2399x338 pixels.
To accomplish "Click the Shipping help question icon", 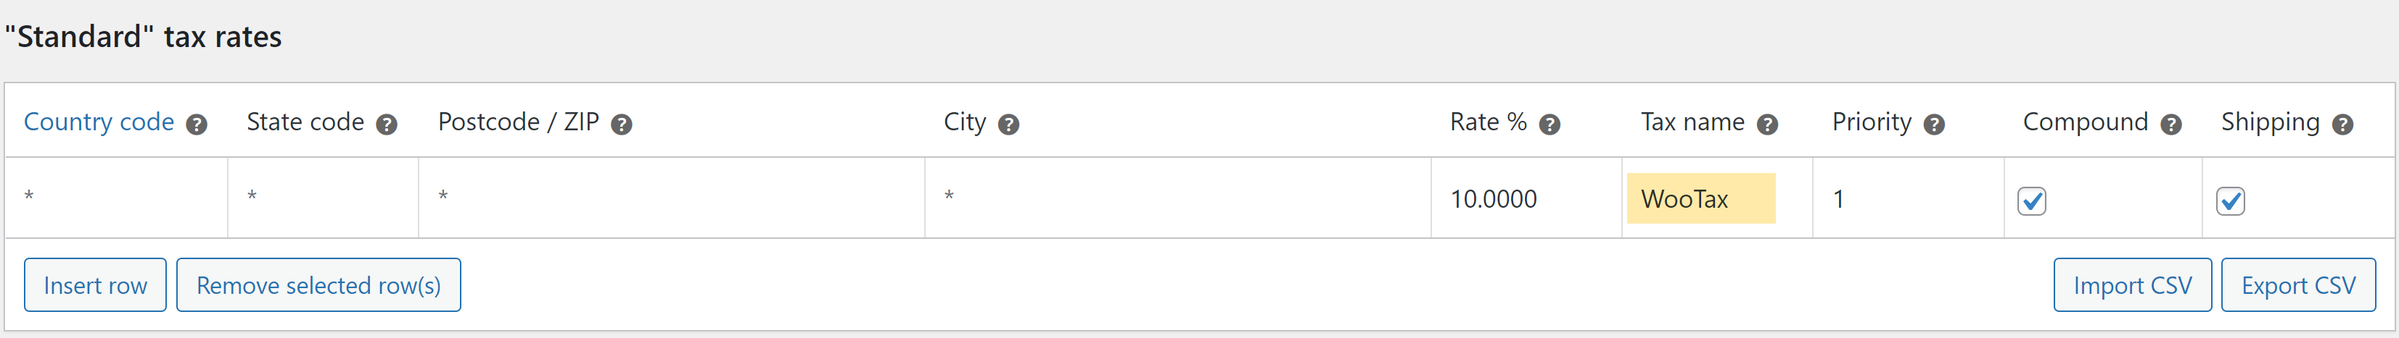I will [2343, 124].
